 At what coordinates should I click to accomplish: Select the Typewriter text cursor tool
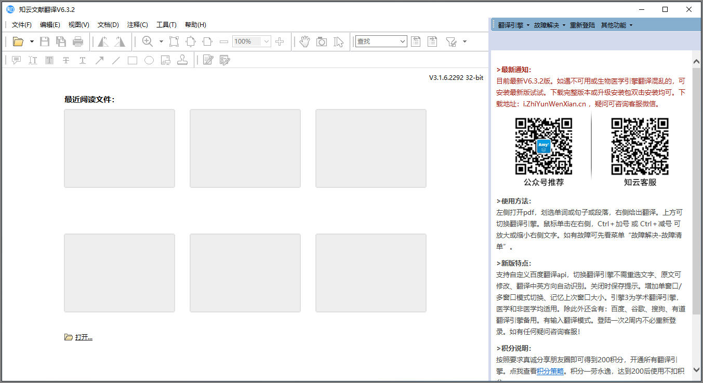click(33, 60)
